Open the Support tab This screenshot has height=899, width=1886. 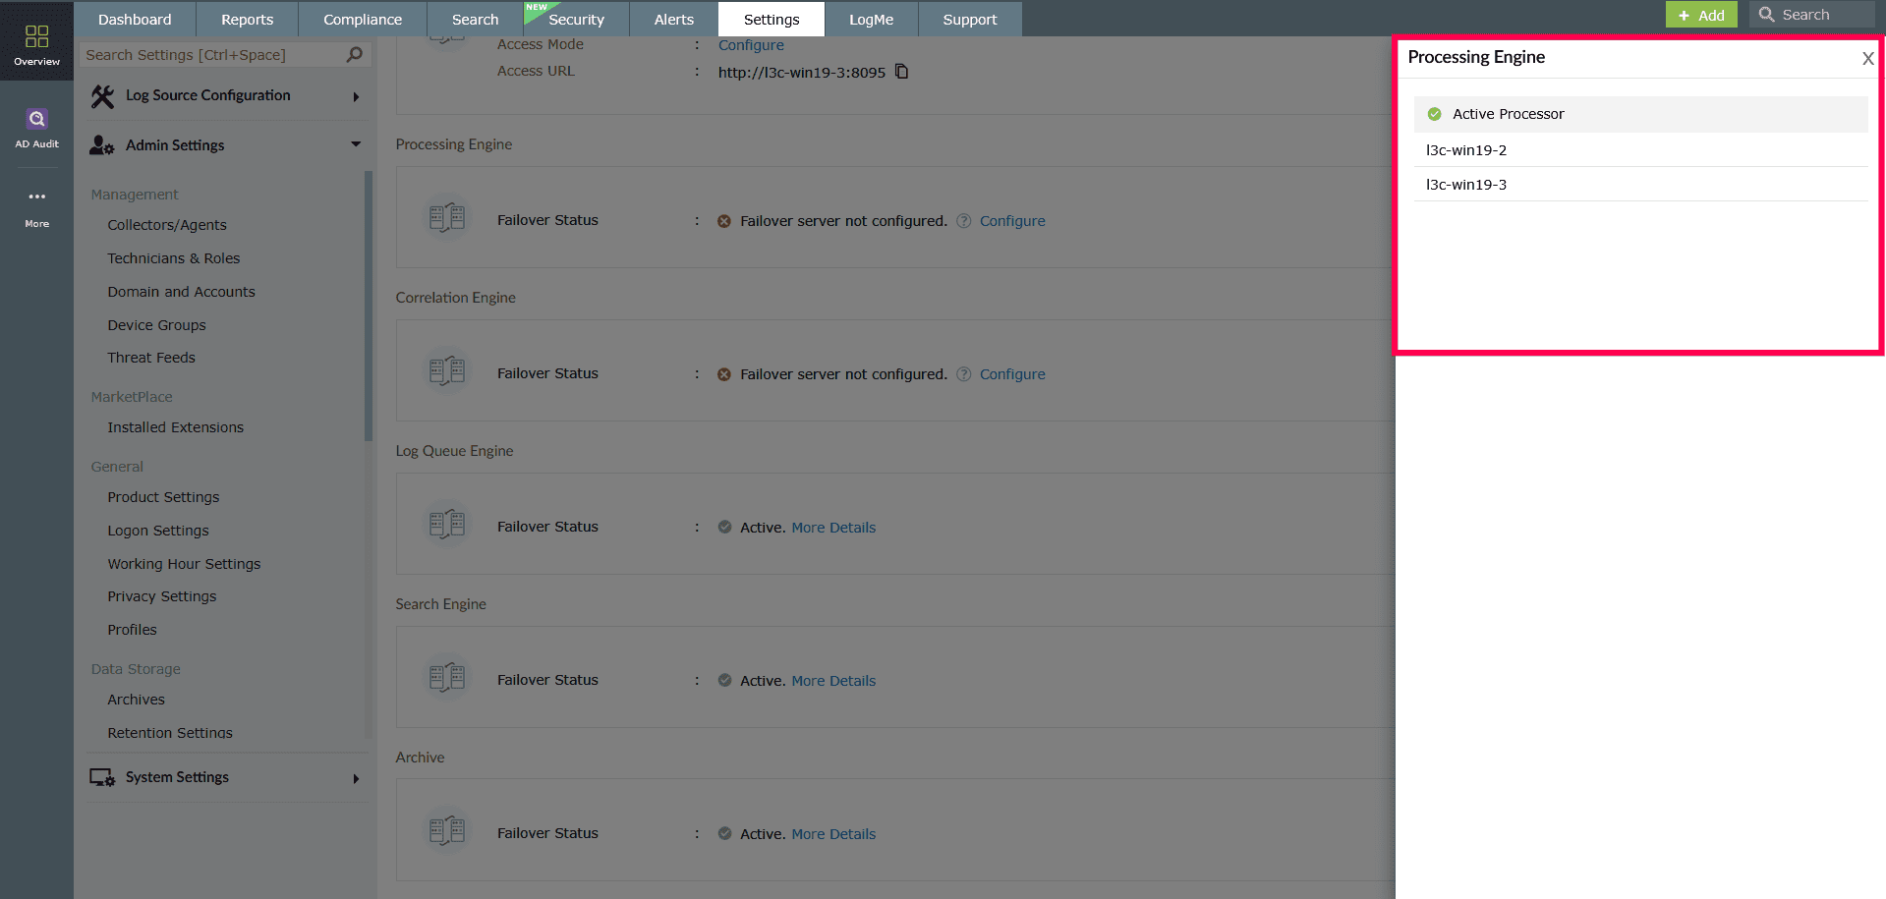point(970,20)
